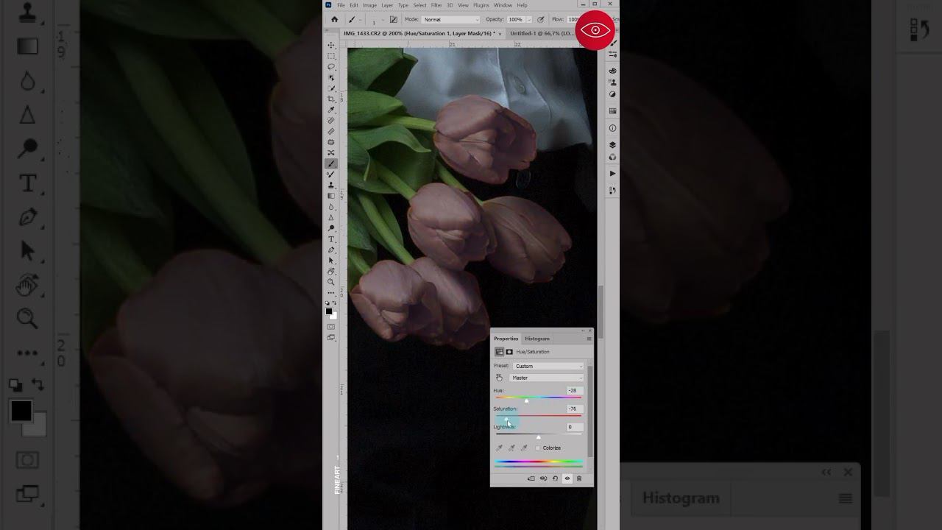This screenshot has height=530, width=942.
Task: Open the File menu
Action: [x=341, y=5]
